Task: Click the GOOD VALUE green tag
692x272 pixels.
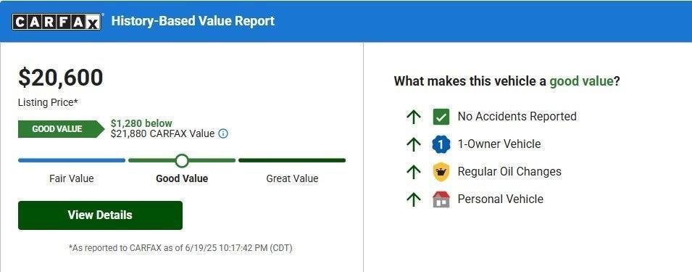Action: point(61,129)
